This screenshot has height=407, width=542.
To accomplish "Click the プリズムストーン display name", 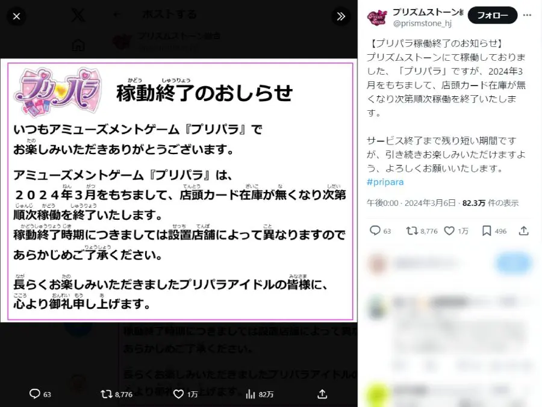I will click(x=428, y=12).
